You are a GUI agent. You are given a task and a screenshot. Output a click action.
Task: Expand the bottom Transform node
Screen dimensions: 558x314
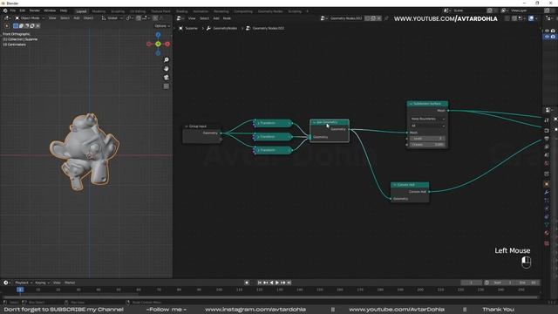[x=258, y=150]
